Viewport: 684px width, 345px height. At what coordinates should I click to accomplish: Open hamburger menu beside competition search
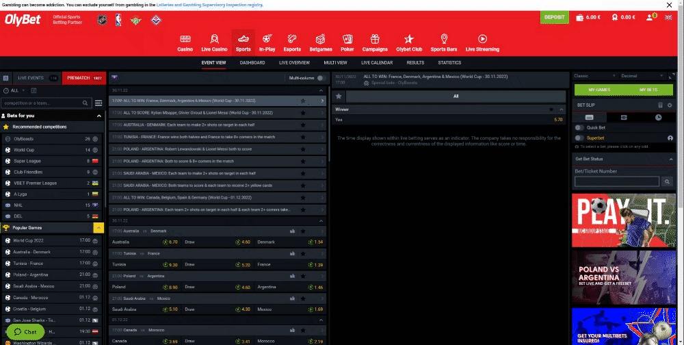[98, 103]
